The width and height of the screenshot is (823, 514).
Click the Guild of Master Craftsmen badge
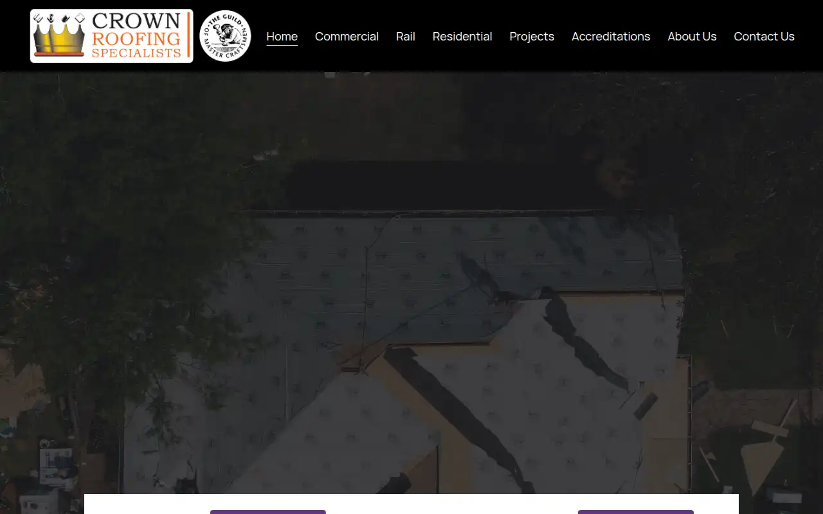(x=225, y=36)
